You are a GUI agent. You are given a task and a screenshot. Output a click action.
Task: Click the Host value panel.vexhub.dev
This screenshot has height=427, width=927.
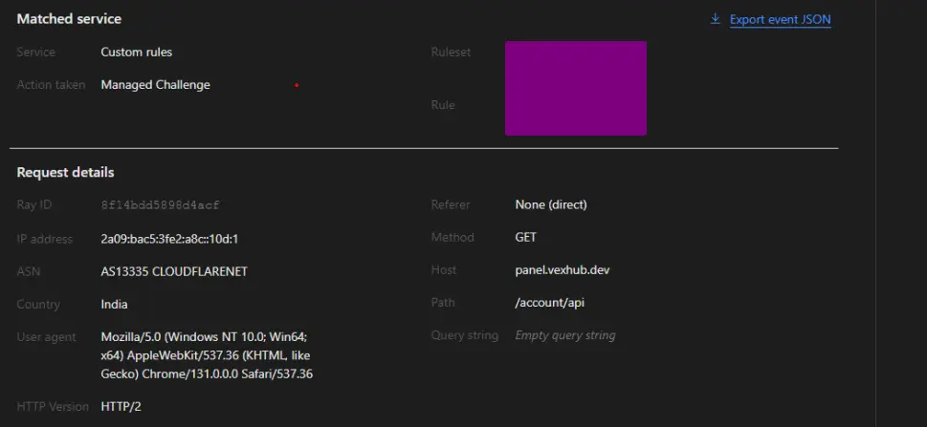pos(563,270)
